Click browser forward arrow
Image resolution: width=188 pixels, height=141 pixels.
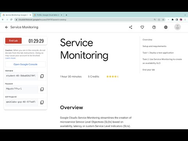click(7, 20)
